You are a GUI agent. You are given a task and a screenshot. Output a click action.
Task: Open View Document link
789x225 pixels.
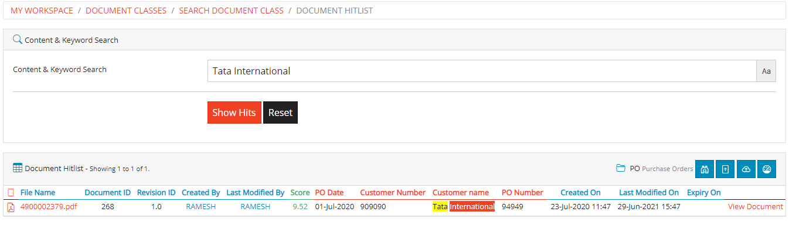tap(755, 206)
